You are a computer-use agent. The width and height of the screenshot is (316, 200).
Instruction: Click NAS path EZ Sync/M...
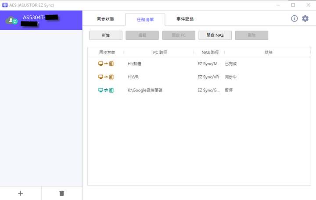(x=209, y=64)
